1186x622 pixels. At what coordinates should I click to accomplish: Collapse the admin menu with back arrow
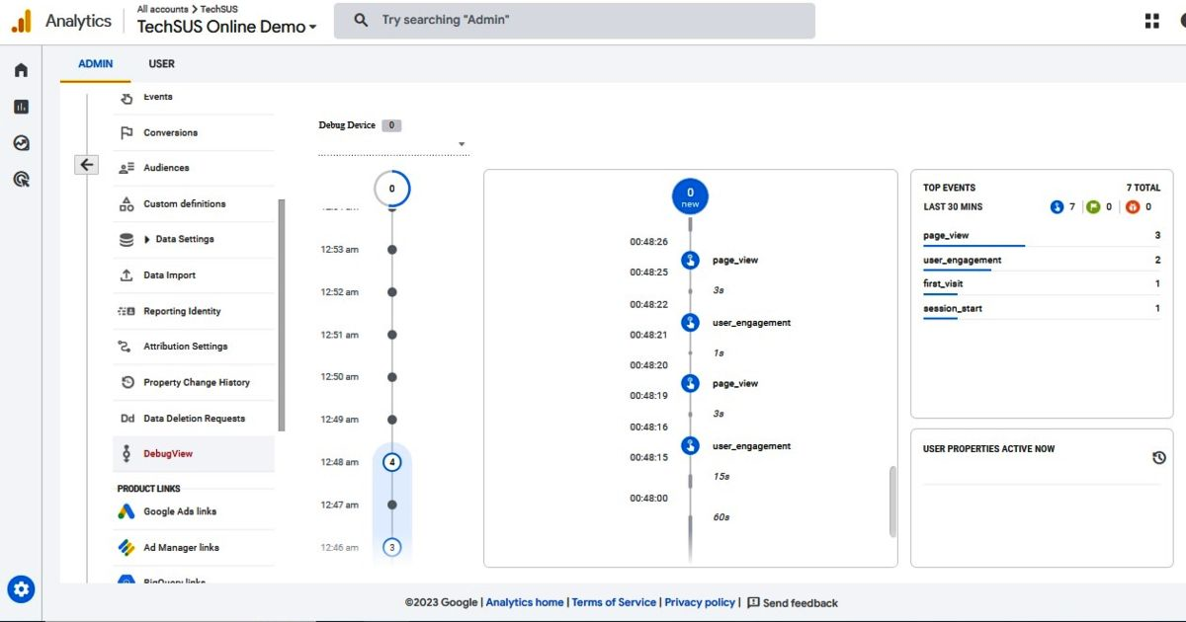pyautogui.click(x=87, y=165)
